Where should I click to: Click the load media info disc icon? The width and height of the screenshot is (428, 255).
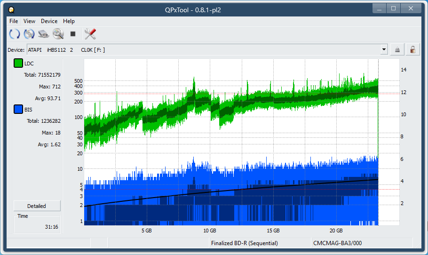pyautogui.click(x=29, y=34)
